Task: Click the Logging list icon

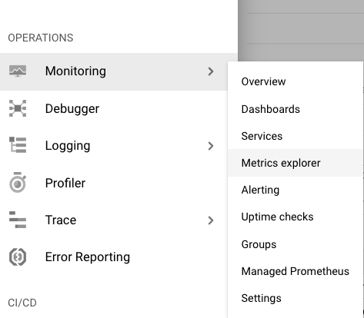Action: pyautogui.click(x=18, y=145)
